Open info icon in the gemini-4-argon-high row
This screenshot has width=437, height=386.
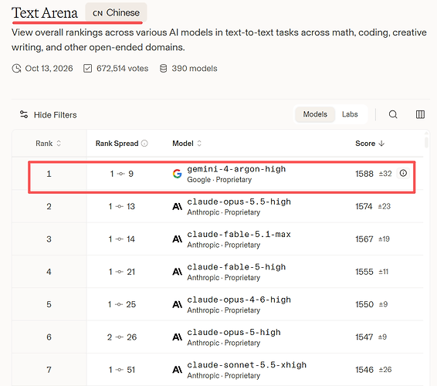pos(403,174)
